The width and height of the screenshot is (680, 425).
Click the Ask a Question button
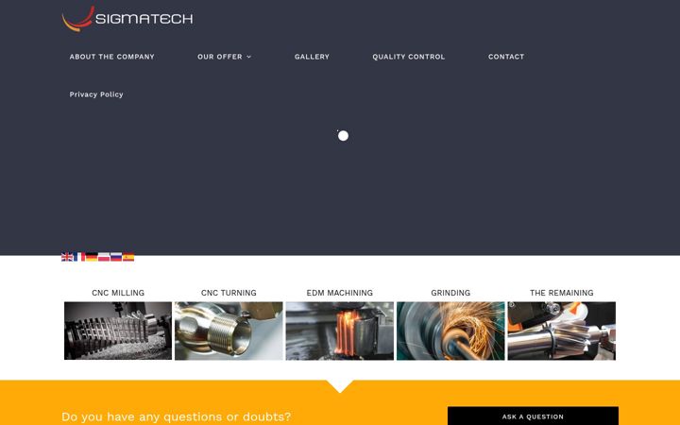pyautogui.click(x=533, y=416)
